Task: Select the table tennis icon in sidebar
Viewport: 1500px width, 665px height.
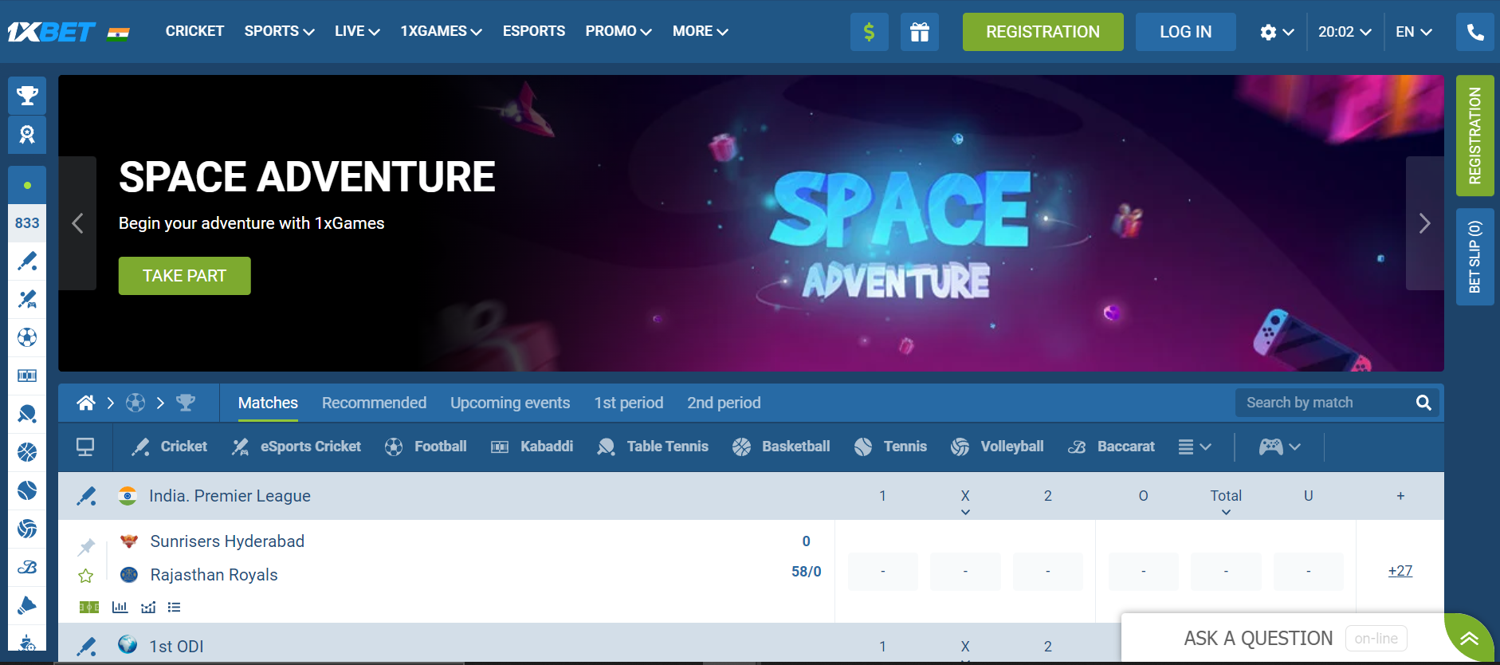Action: (x=27, y=414)
